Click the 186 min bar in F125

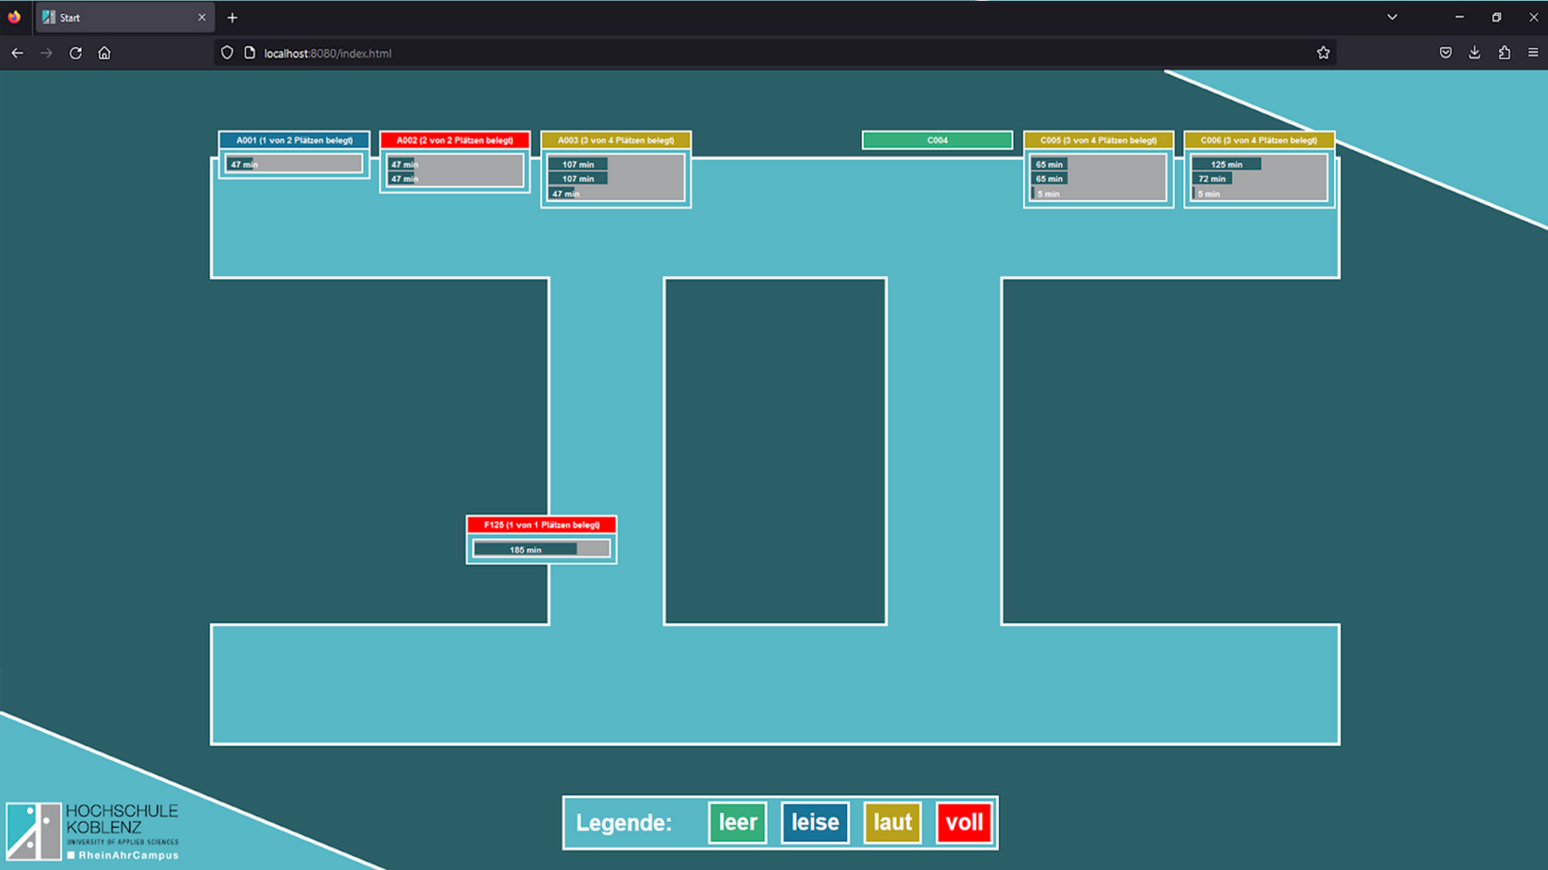[x=526, y=549]
